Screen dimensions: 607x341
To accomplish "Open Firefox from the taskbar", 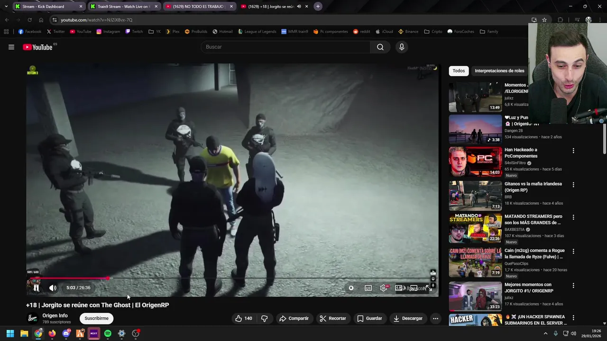I will 52,333.
